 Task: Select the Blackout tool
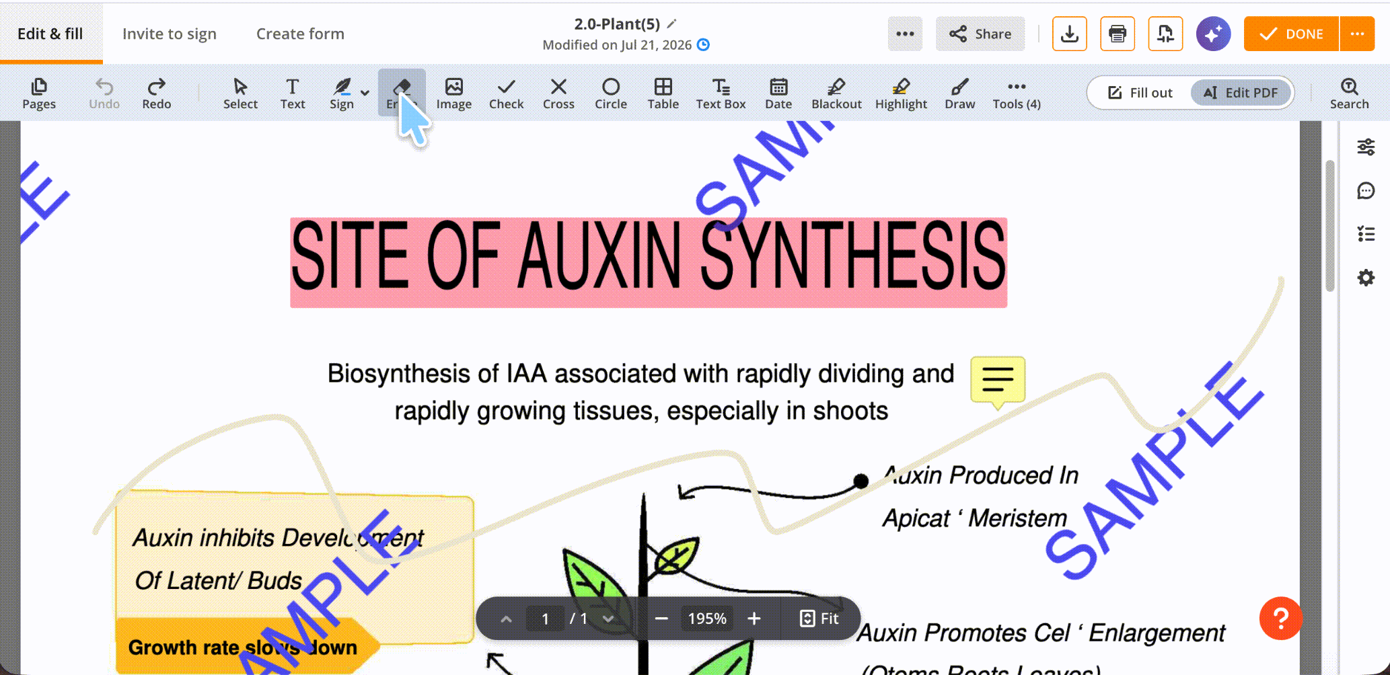click(836, 93)
